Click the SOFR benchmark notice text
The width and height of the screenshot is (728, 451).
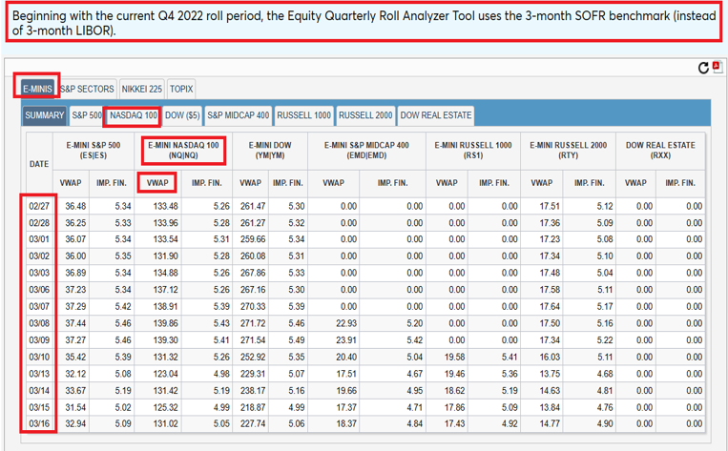point(364,23)
